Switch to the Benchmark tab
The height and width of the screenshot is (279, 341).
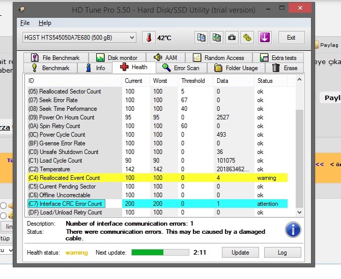click(50, 68)
